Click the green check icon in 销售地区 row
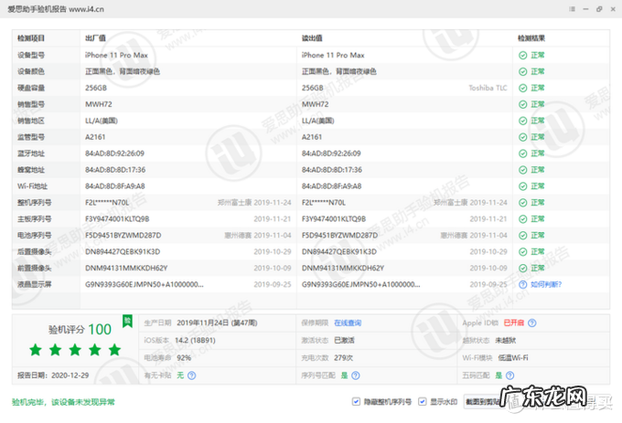This screenshot has width=622, height=423. tap(523, 121)
